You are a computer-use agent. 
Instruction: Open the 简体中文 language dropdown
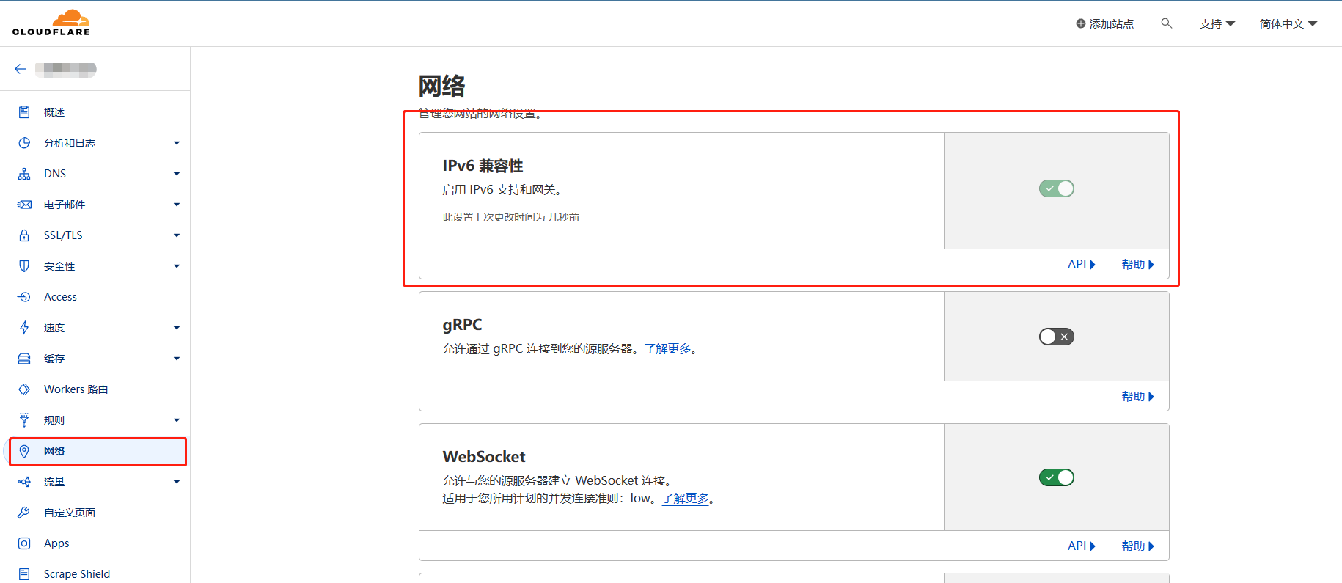pos(1288,24)
